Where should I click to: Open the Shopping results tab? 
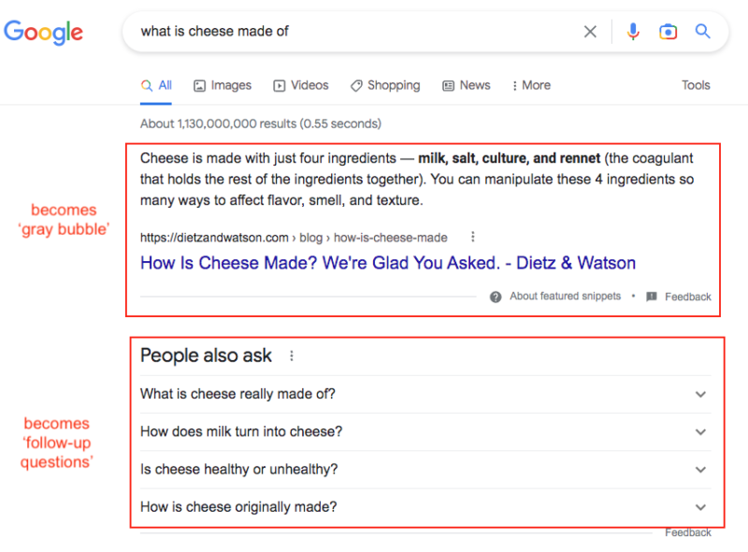coord(385,85)
